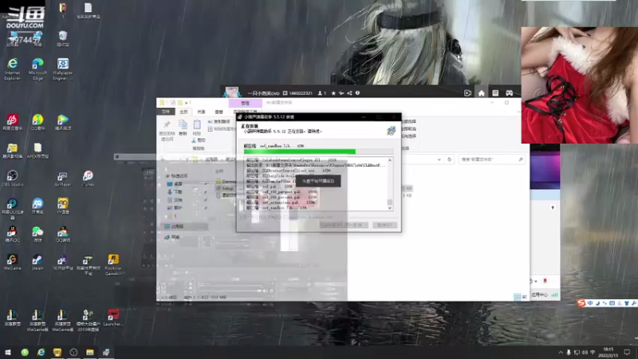Launch the QQ Music desktop shortcut

pos(37,122)
